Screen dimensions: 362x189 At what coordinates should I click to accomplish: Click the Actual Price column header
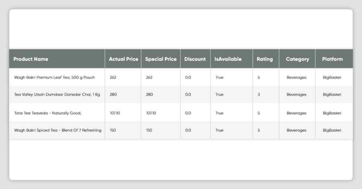pyautogui.click(x=123, y=59)
